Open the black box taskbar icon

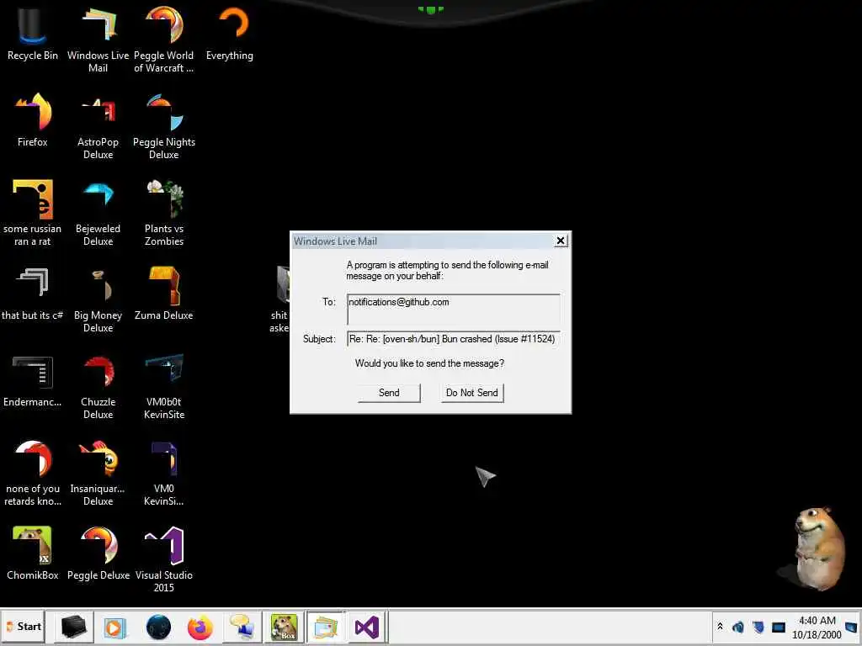[73, 627]
